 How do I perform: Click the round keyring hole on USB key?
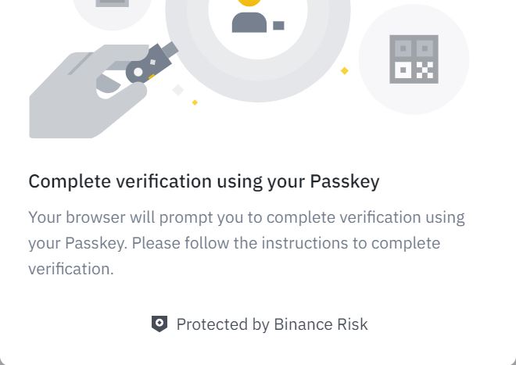point(138,73)
